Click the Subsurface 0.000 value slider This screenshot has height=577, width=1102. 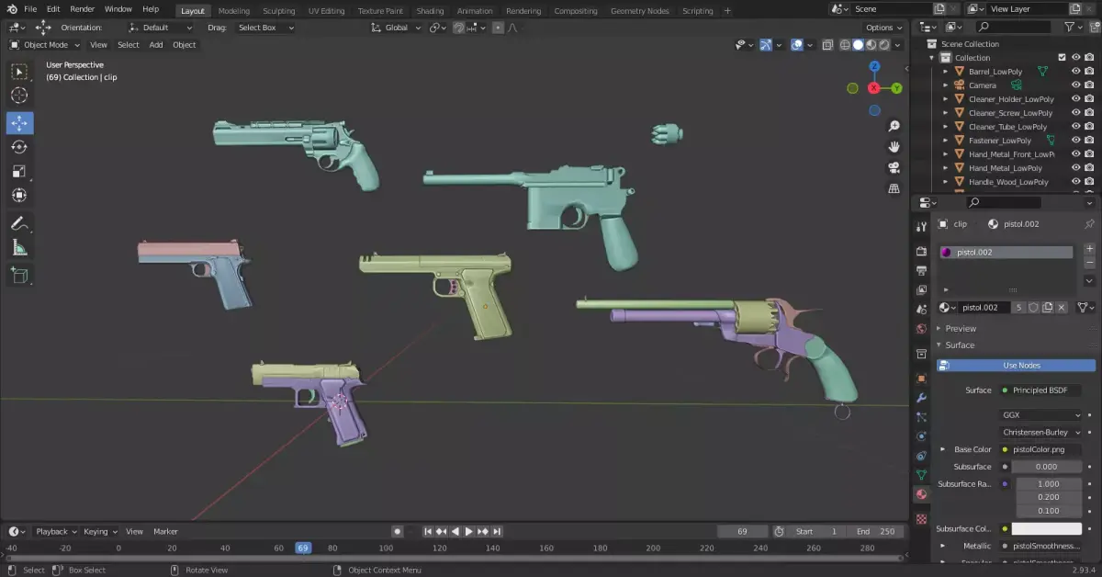click(x=1047, y=467)
